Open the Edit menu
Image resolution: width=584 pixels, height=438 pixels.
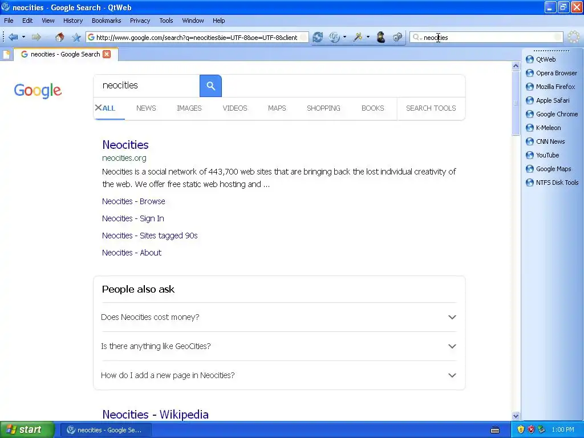[x=27, y=21]
